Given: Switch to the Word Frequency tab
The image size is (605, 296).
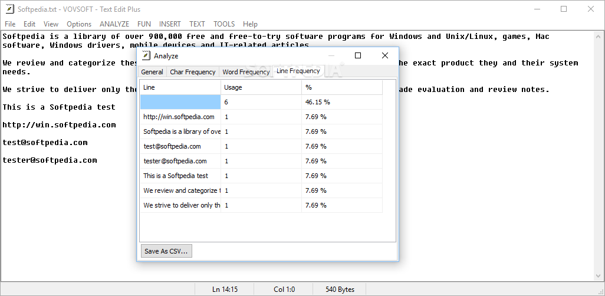Looking at the screenshot, I should pos(246,72).
